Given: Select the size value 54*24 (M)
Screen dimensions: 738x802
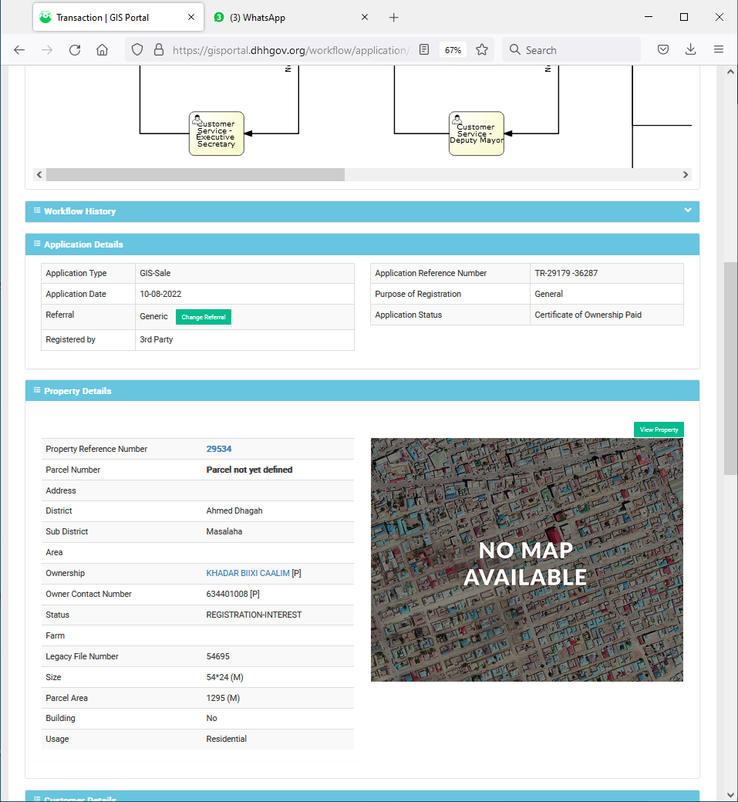Looking at the screenshot, I should [x=225, y=677].
